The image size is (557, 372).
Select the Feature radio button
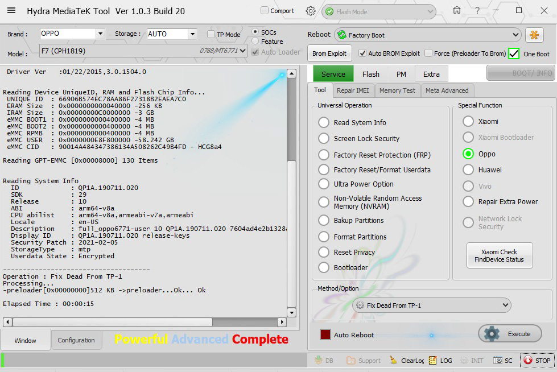[255, 41]
